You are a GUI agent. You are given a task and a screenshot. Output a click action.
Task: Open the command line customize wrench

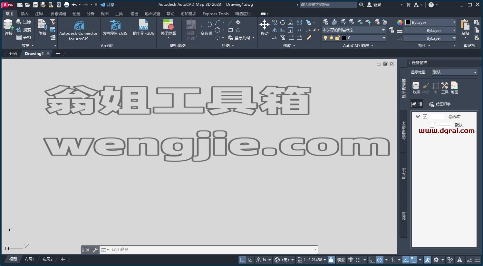point(95,250)
